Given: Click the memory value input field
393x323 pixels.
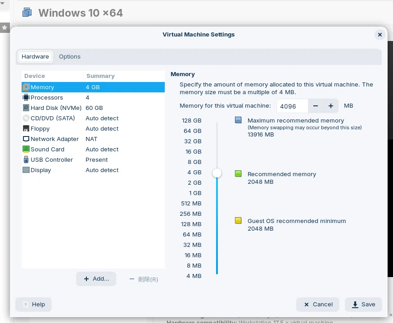Looking at the screenshot, I should [292, 106].
